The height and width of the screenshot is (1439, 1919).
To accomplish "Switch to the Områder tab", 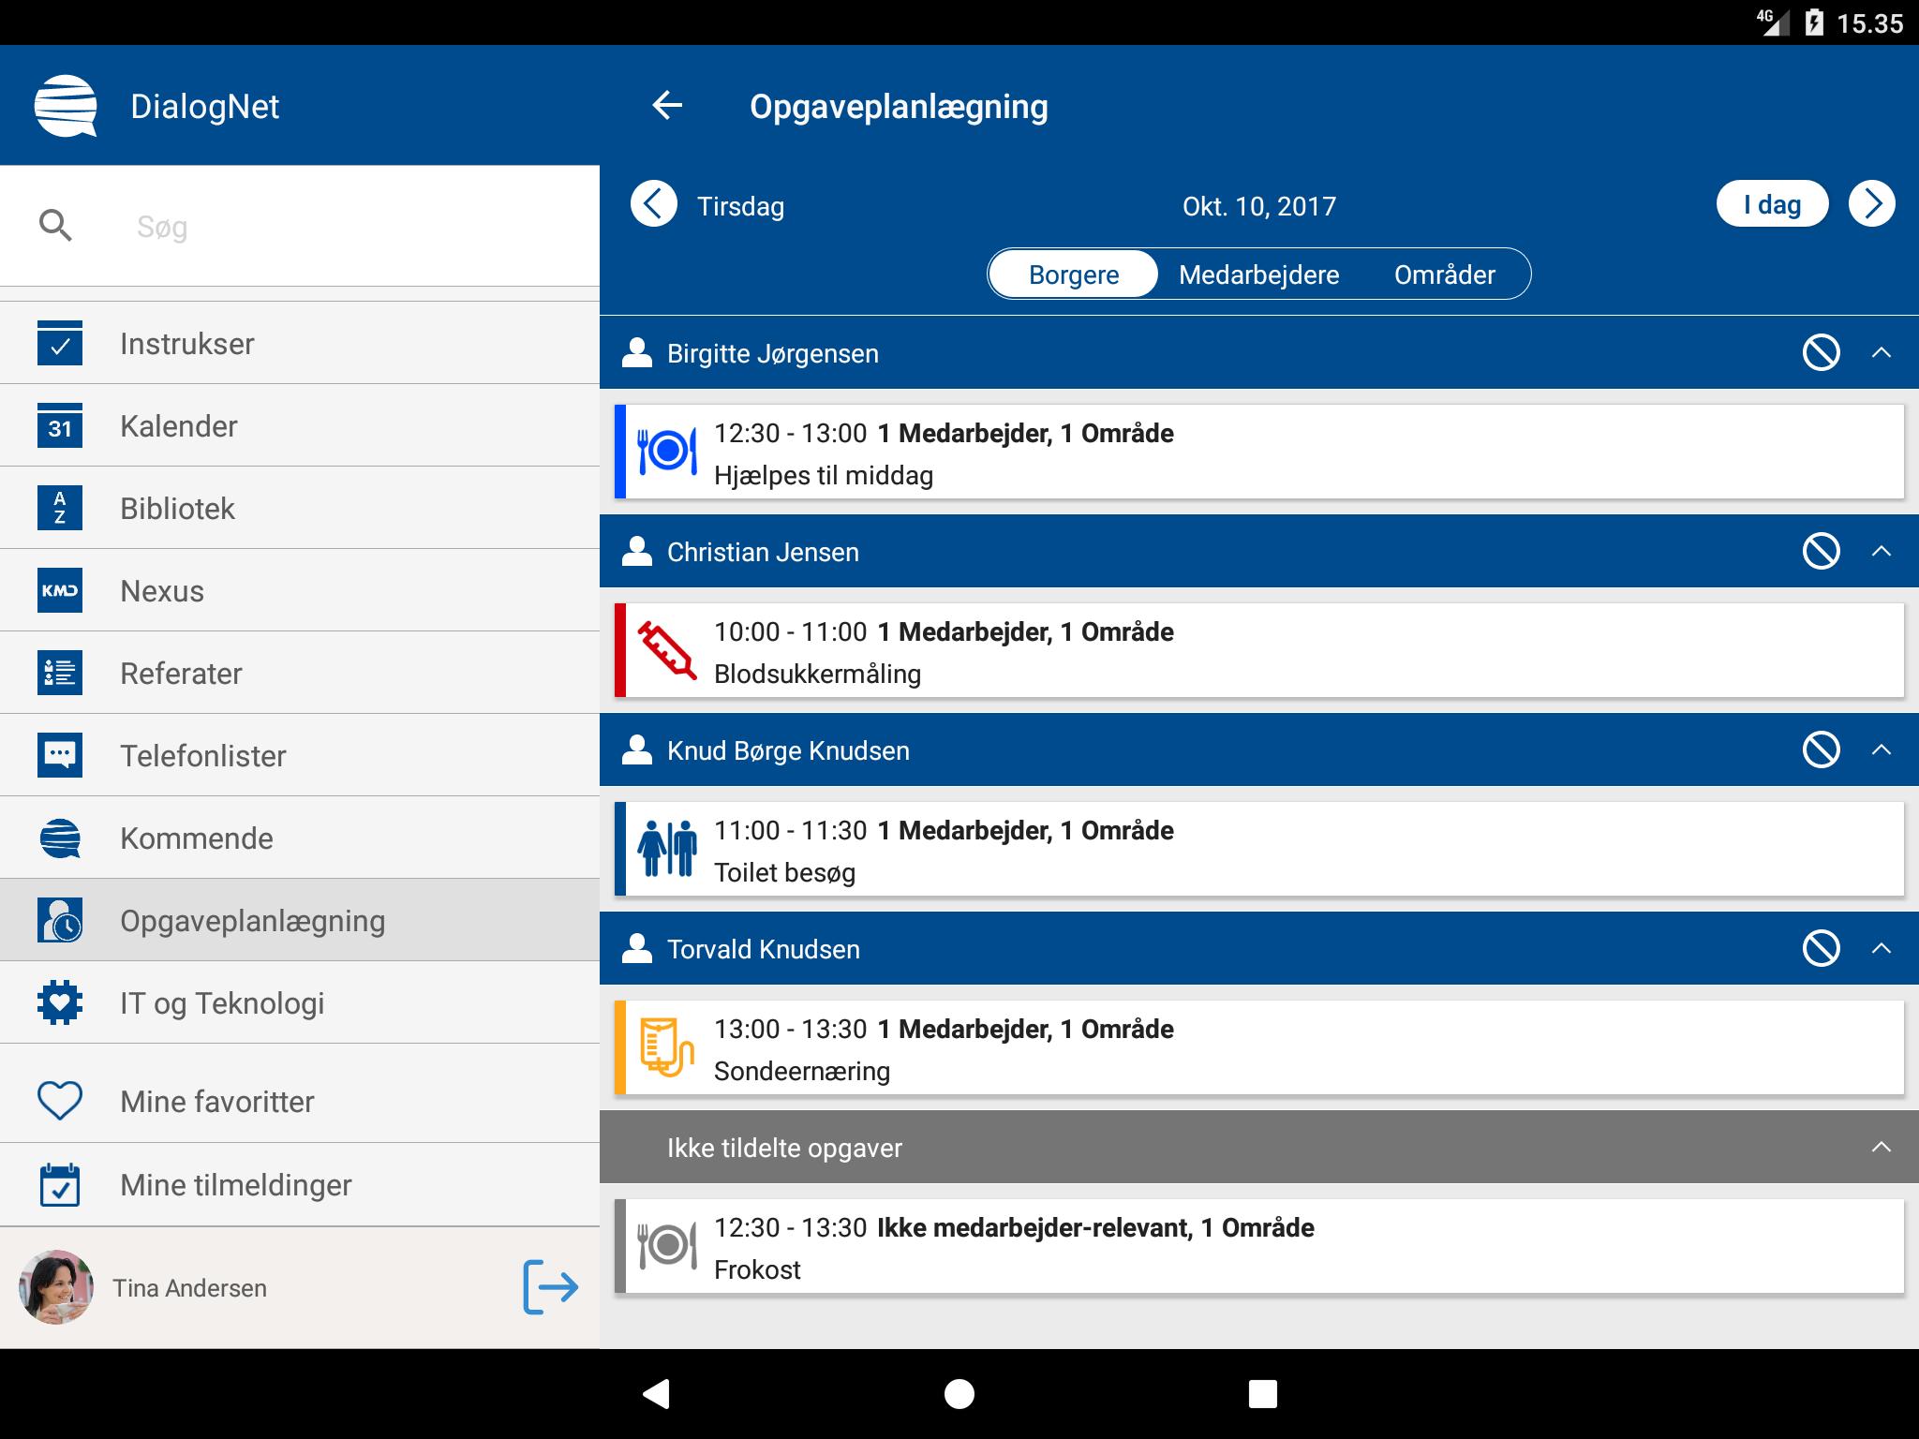I will tap(1445, 274).
